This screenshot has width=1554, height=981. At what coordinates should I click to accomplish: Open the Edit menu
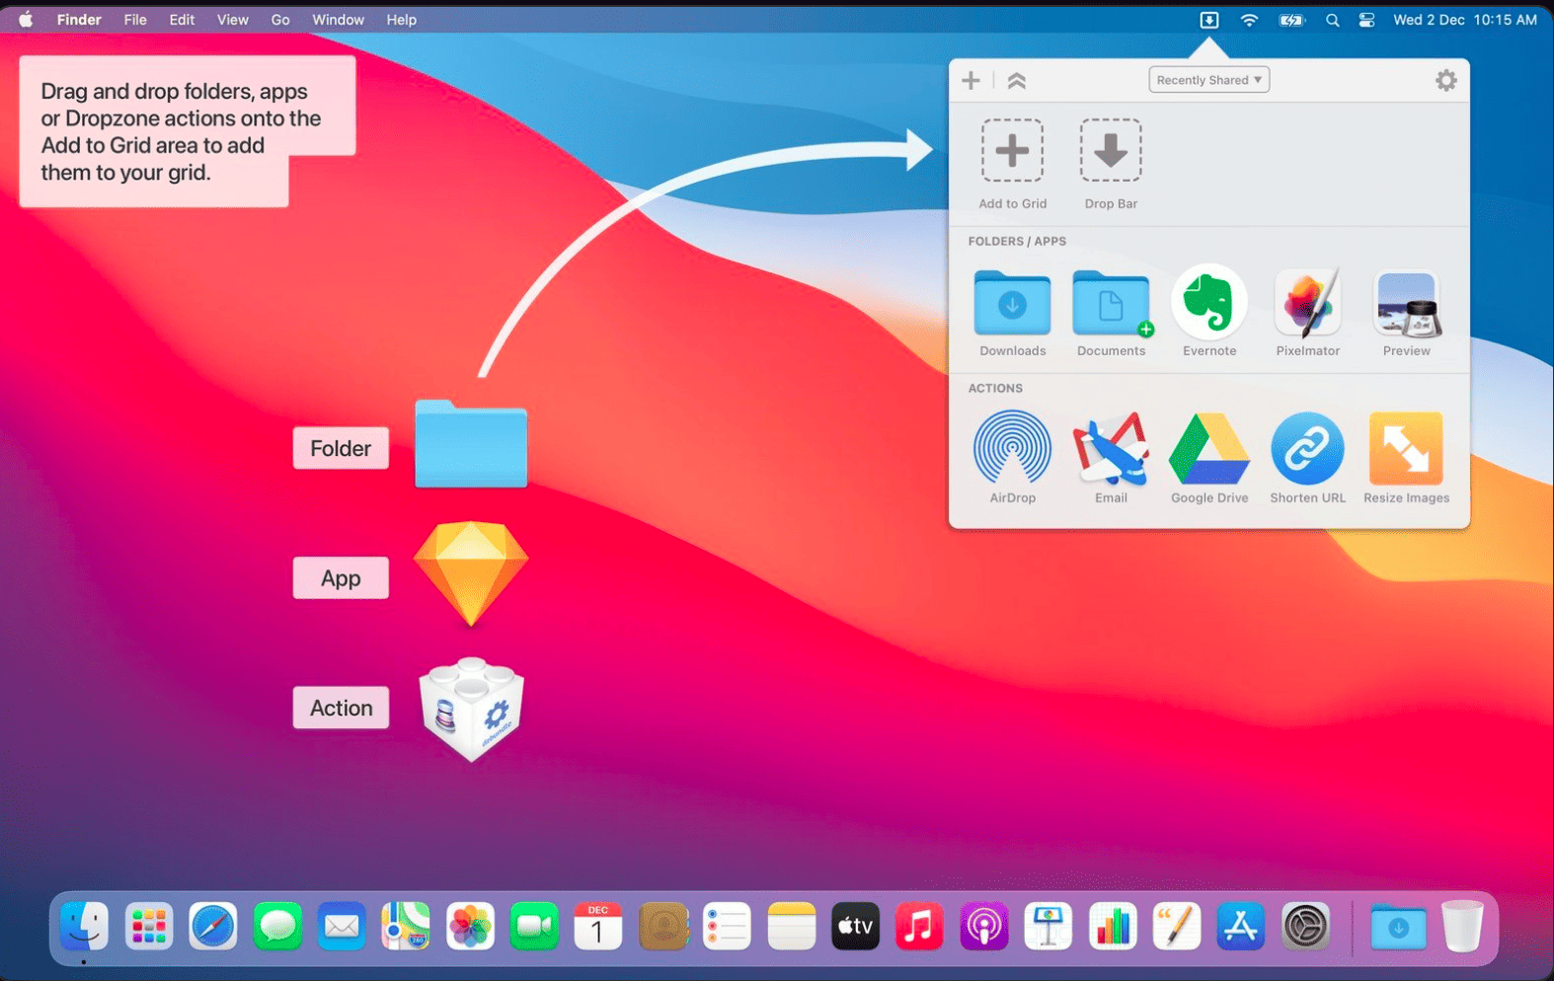[x=182, y=20]
